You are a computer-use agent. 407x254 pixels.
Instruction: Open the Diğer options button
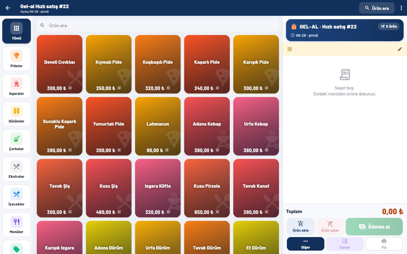tap(306, 244)
